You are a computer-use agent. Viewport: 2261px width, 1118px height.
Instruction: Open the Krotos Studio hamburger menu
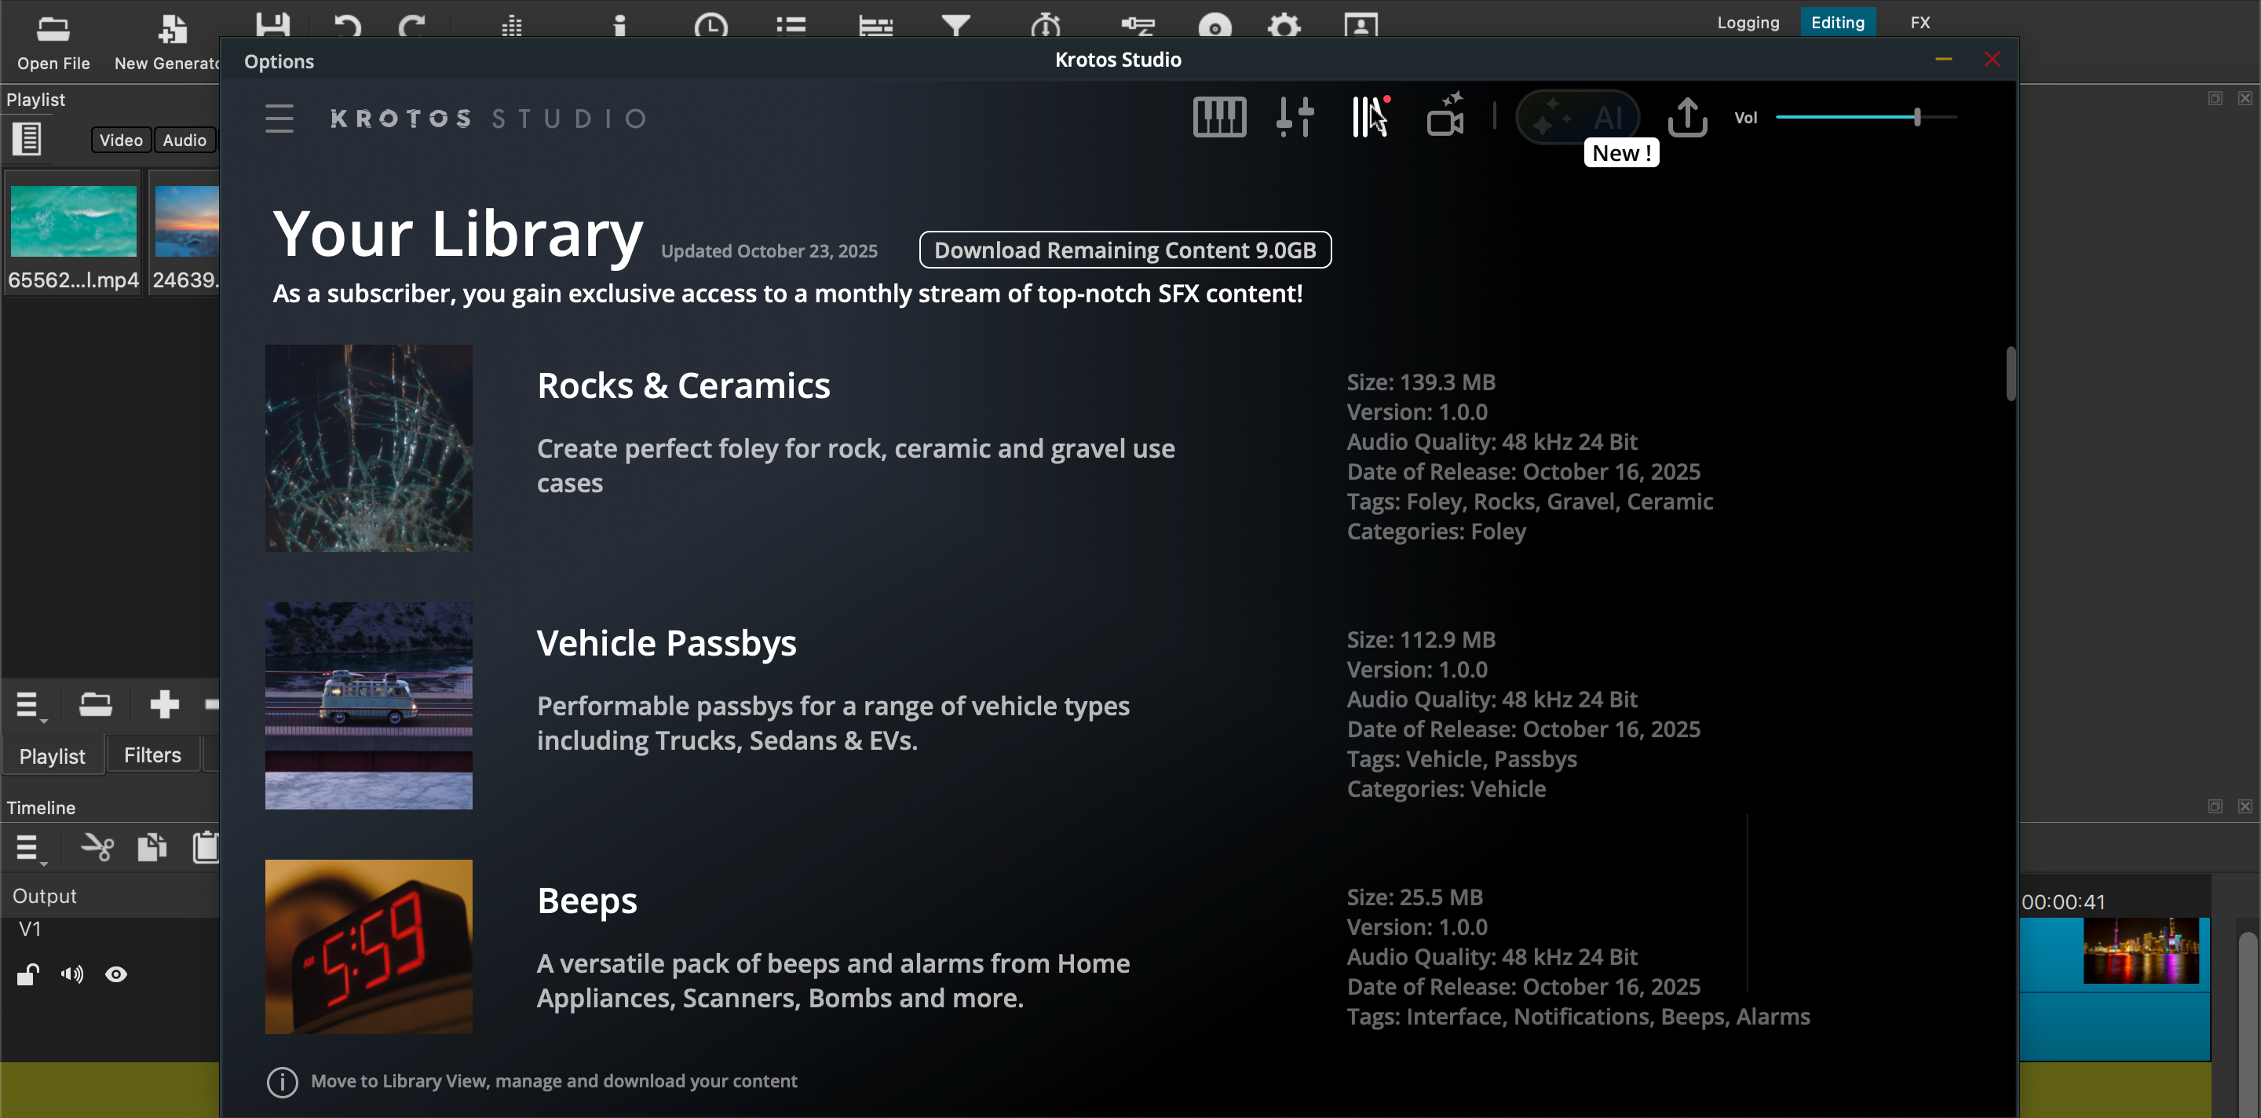pyautogui.click(x=279, y=119)
